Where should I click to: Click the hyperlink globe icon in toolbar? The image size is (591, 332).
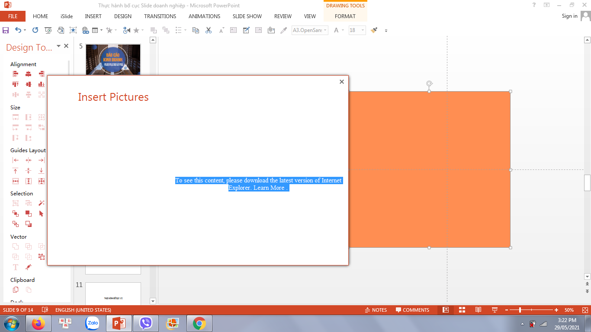click(85, 30)
